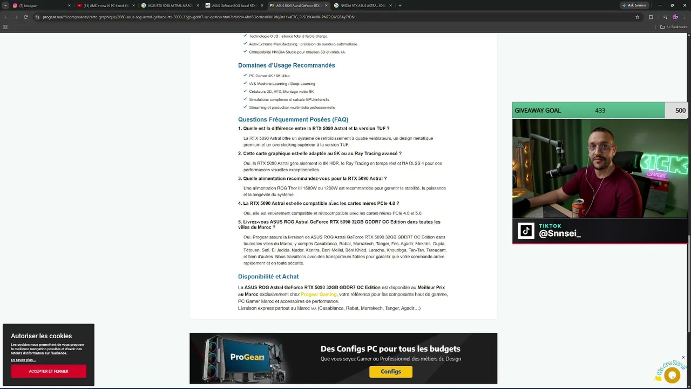Select FAQ question about PCIe 4.0 compatibility
The image size is (691, 389).
coord(319,203)
